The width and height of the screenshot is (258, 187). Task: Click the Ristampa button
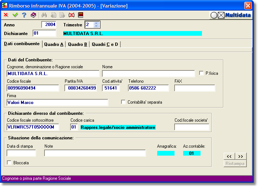[235, 164]
